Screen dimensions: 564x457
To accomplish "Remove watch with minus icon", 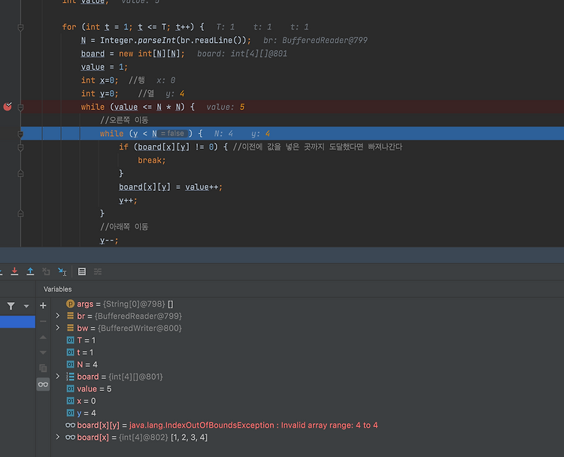I will tap(43, 321).
